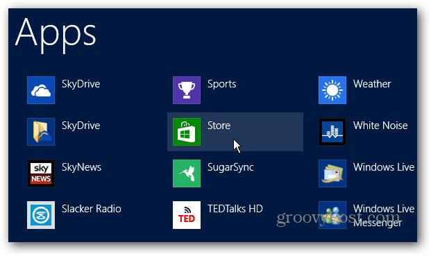Open White Noise equalizer bars icon
431x256 pixels.
[332, 132]
